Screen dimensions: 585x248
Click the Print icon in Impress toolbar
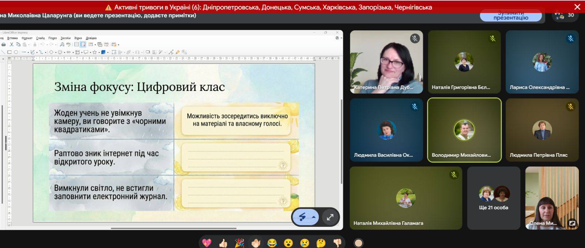[x=4, y=45]
